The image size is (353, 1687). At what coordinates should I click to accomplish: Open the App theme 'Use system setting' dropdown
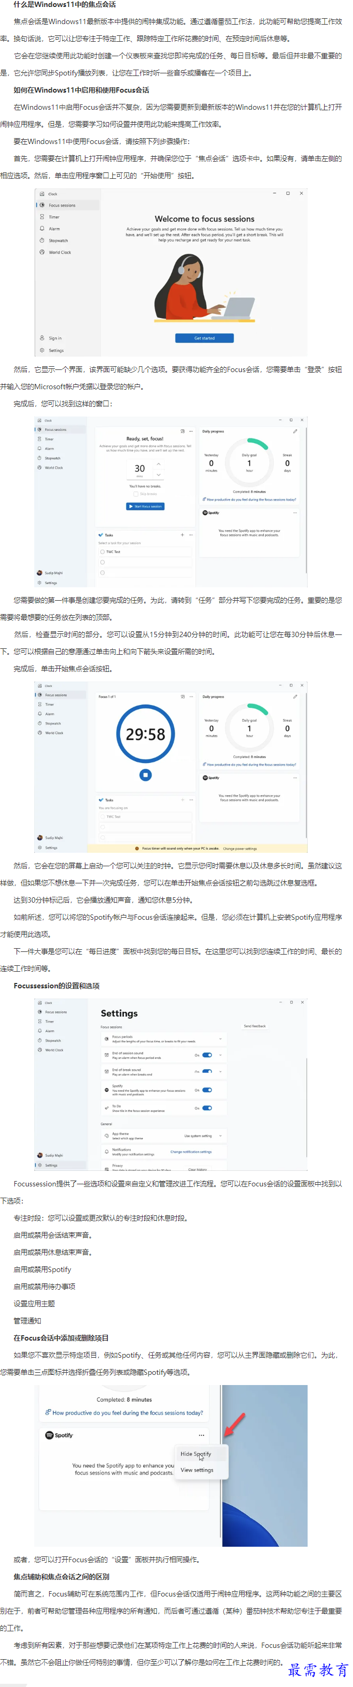pos(202,1136)
